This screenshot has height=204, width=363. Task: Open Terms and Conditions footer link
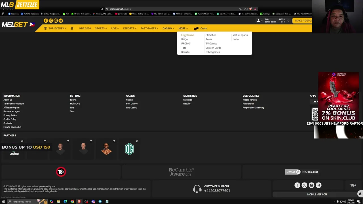click(x=14, y=104)
